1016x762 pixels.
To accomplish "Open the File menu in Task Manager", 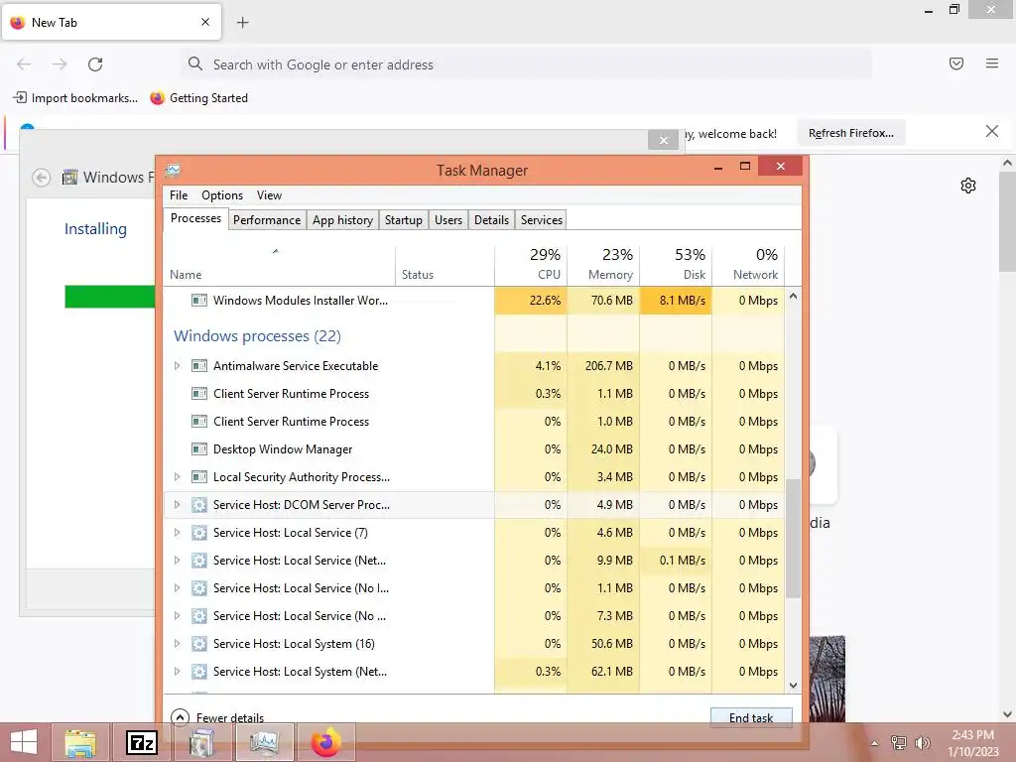I will [x=179, y=195].
